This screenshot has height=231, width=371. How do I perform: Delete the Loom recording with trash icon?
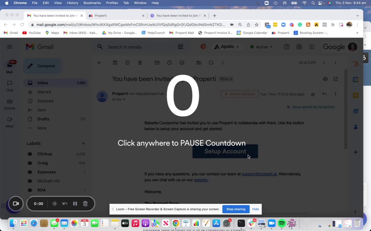coord(85,204)
